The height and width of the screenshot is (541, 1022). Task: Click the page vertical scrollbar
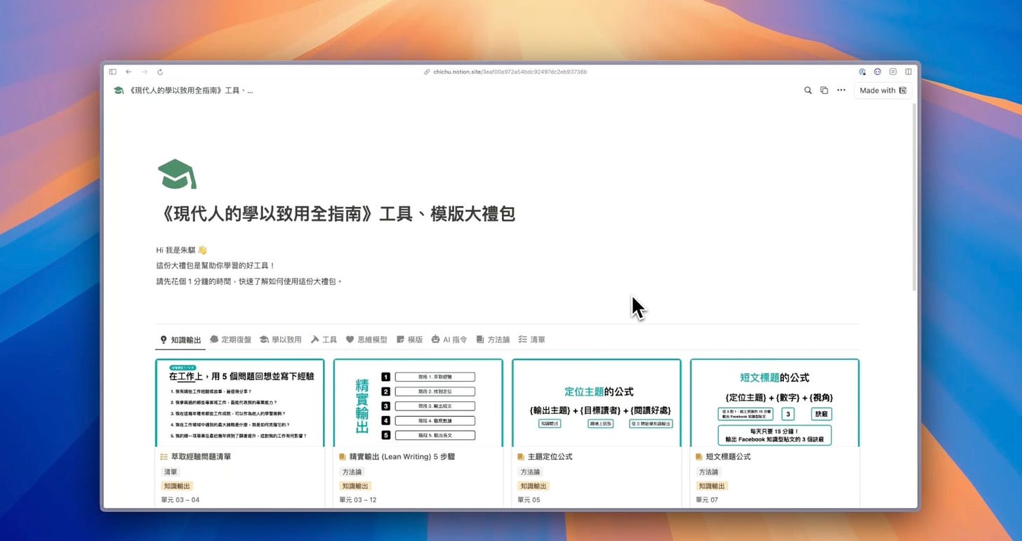914,196
